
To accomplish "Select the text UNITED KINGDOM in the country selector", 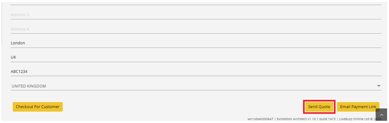I will click(29, 86).
